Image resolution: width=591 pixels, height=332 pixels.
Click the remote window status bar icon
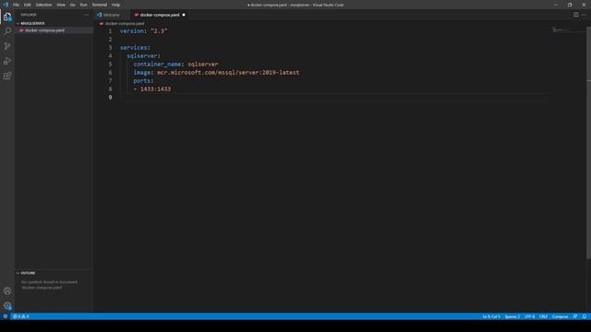click(6, 316)
